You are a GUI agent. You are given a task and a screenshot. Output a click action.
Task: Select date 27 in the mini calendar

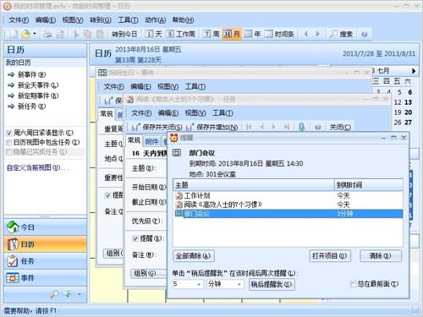[x=408, y=123]
